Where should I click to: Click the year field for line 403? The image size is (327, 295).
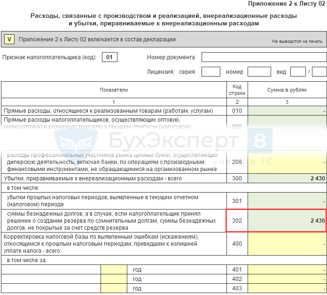click(114, 288)
